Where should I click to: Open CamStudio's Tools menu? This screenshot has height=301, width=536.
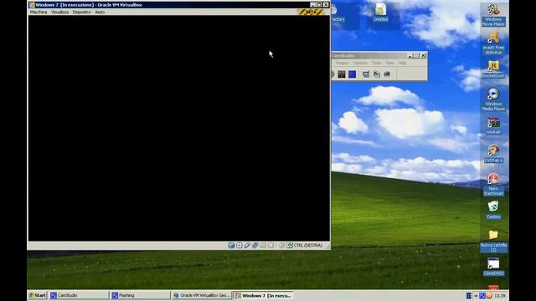click(376, 64)
